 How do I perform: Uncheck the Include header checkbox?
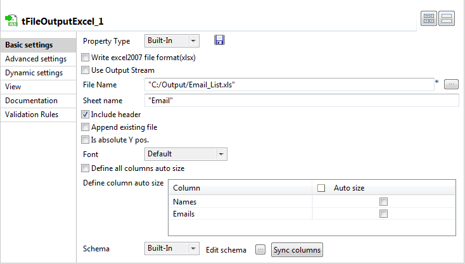point(86,115)
